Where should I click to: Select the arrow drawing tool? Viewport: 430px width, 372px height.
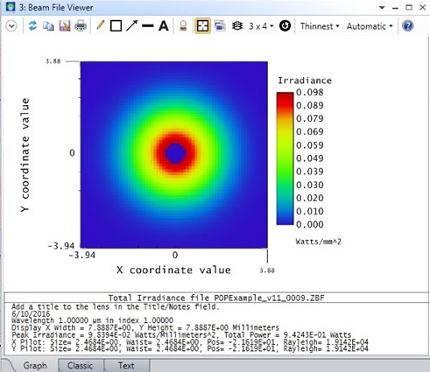pyautogui.click(x=132, y=25)
